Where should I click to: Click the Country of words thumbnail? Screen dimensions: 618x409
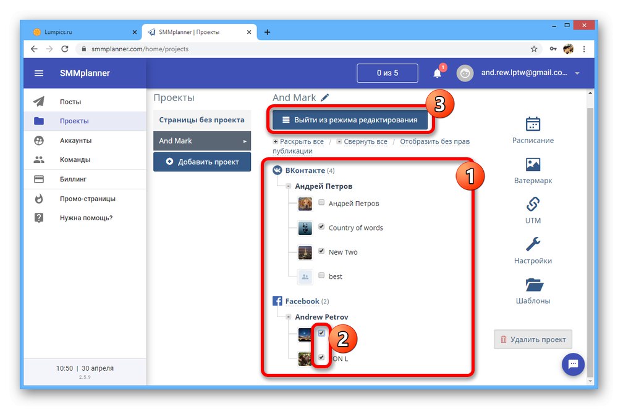click(x=305, y=228)
